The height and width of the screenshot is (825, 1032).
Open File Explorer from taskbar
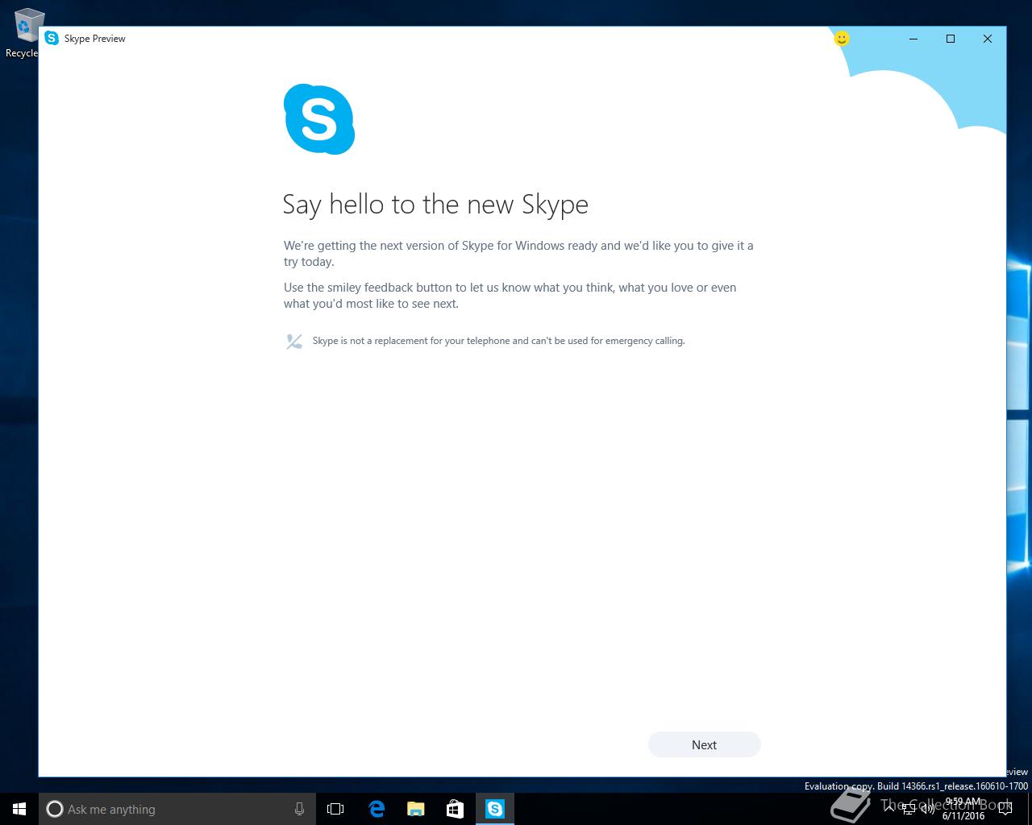pyautogui.click(x=416, y=809)
